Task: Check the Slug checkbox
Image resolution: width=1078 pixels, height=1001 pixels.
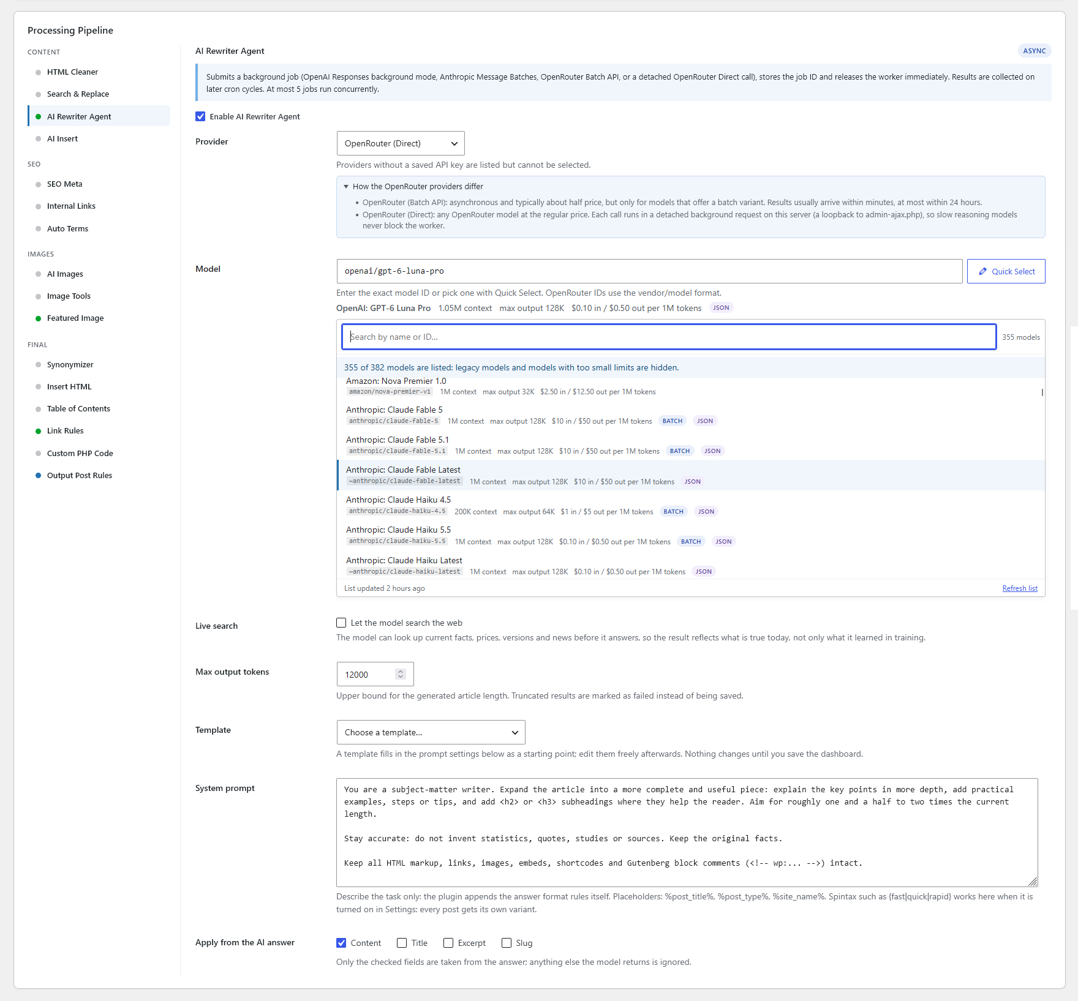Action: 507,943
